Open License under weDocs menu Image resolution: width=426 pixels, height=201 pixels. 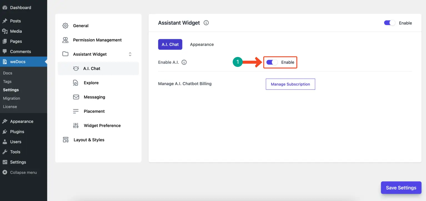(x=10, y=106)
